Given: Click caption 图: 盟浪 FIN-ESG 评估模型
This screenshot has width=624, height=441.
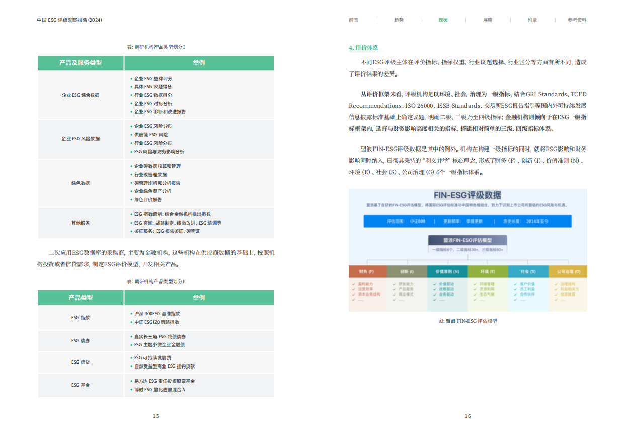Looking at the screenshot, I should coord(467,321).
